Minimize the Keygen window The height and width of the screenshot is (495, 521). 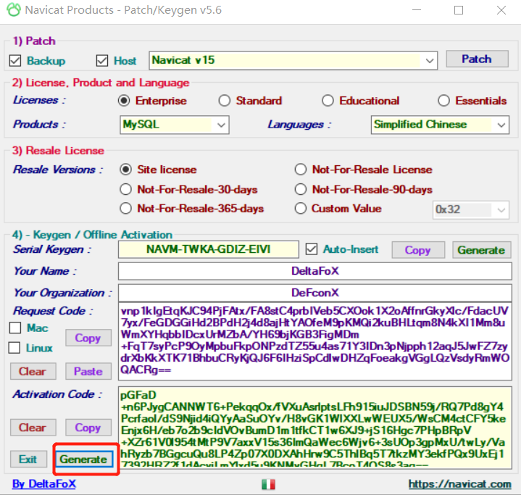(417, 10)
